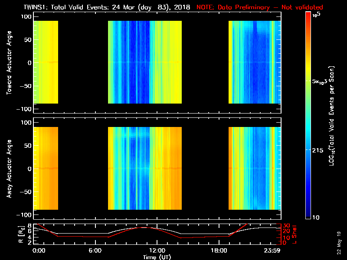Click the TWINS1 Total Valid Events title
Screen dimensions: 347x260
(107, 7)
